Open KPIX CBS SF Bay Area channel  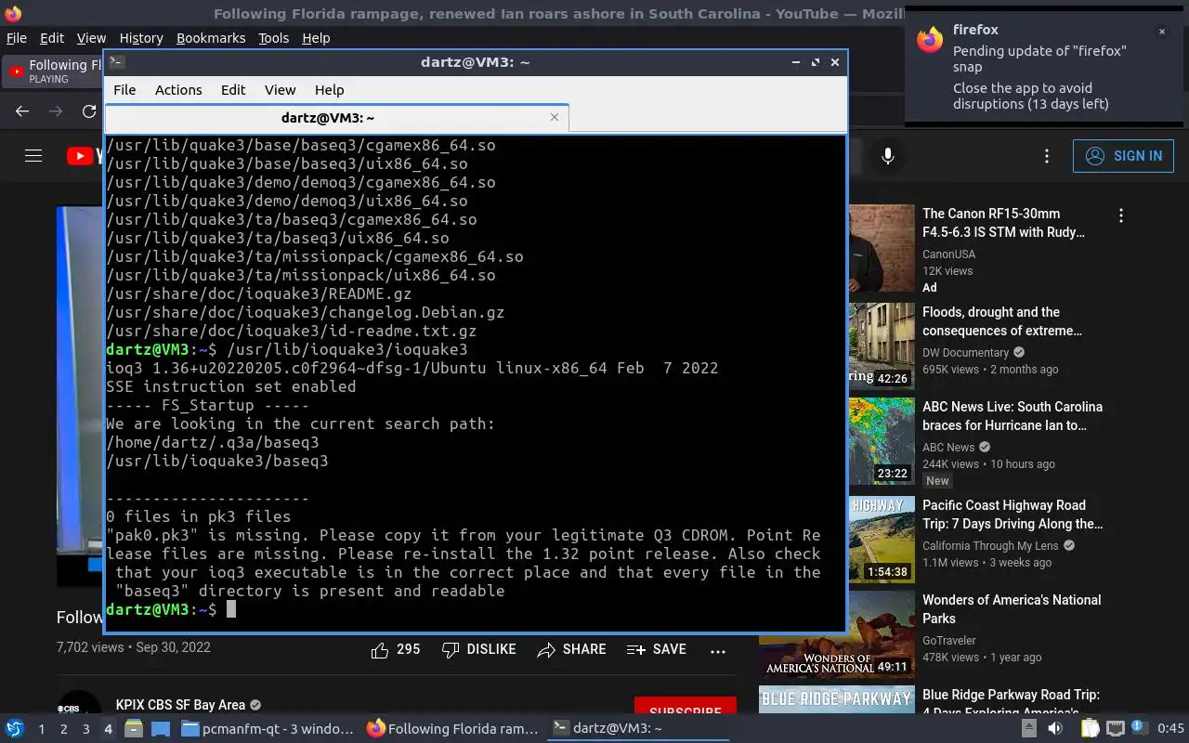(180, 705)
